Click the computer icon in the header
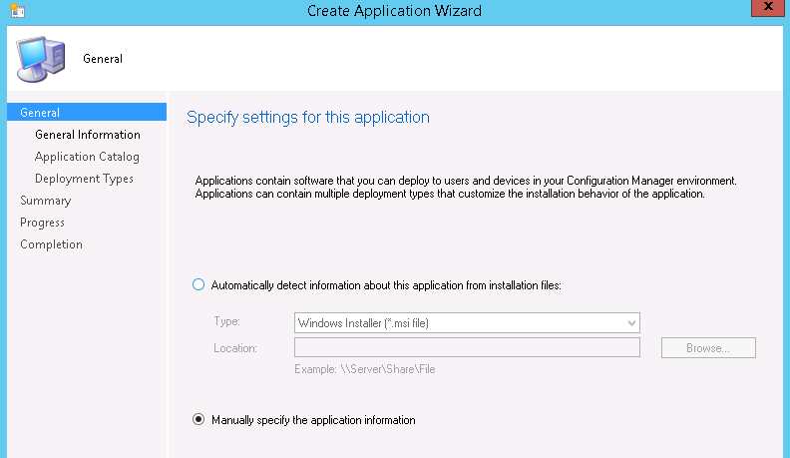Image resolution: width=790 pixels, height=458 pixels. point(40,57)
